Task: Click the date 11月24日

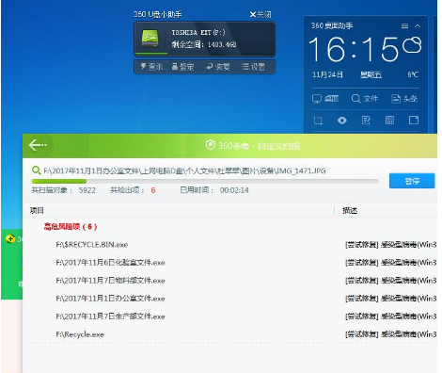Action: [327, 74]
